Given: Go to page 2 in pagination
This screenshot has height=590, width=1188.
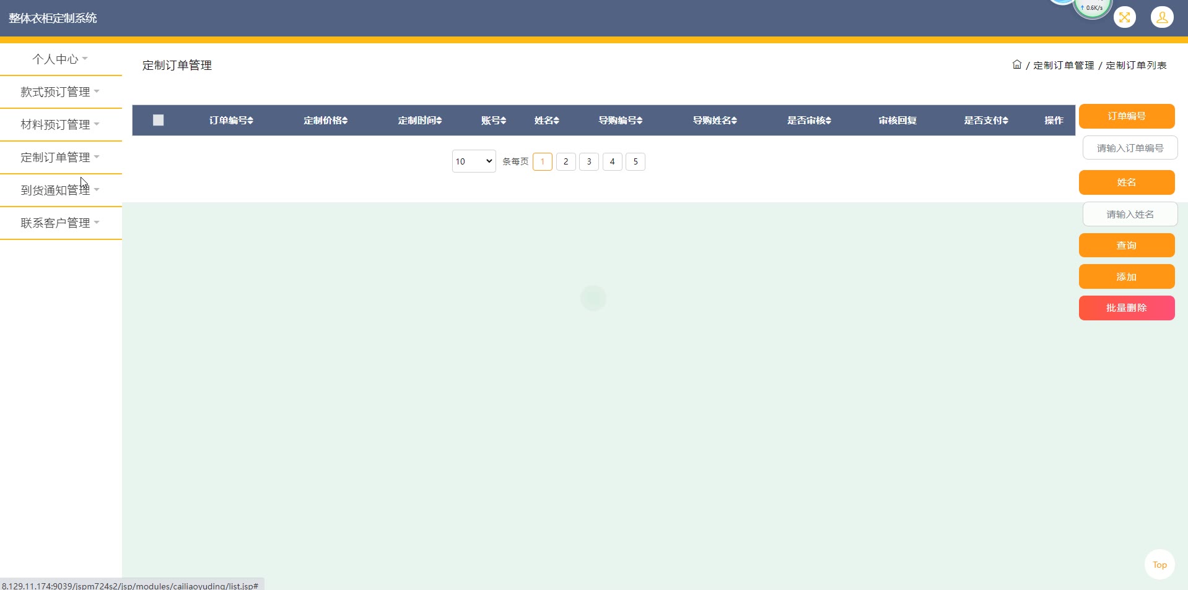Looking at the screenshot, I should (x=566, y=161).
